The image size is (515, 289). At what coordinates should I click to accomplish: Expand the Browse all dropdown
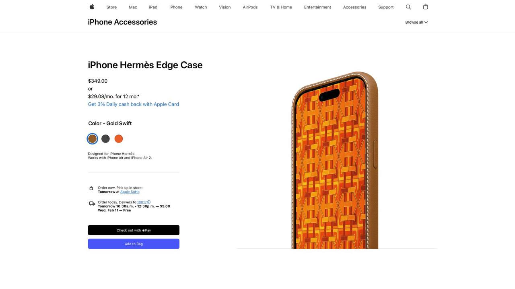pos(416,22)
